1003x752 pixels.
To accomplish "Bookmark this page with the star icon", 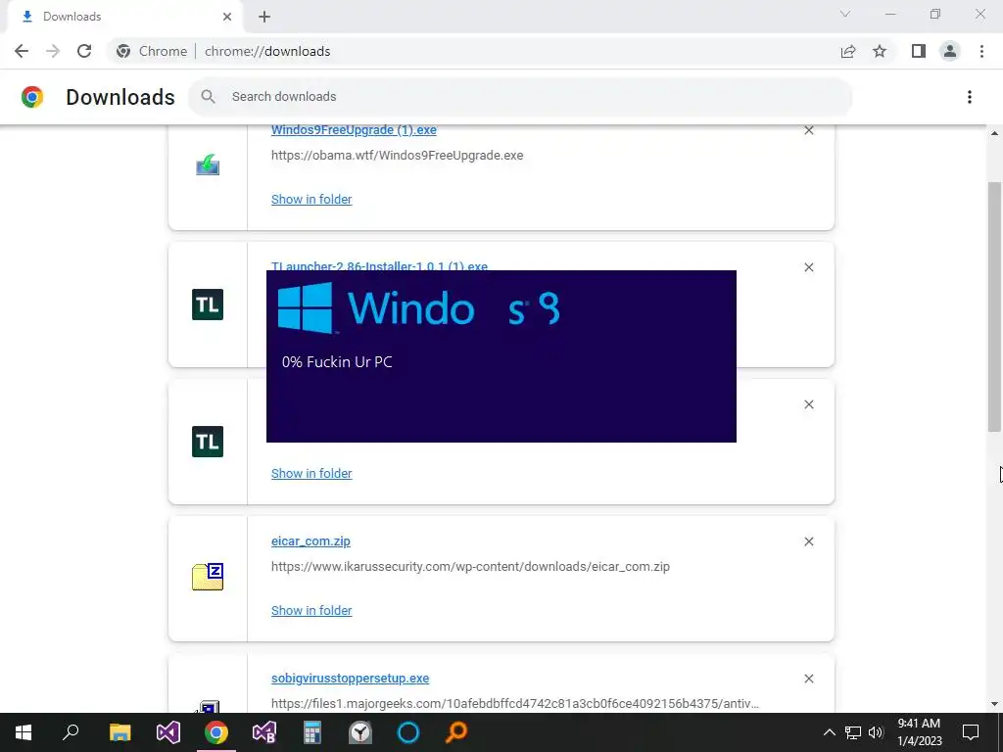I will (x=880, y=51).
